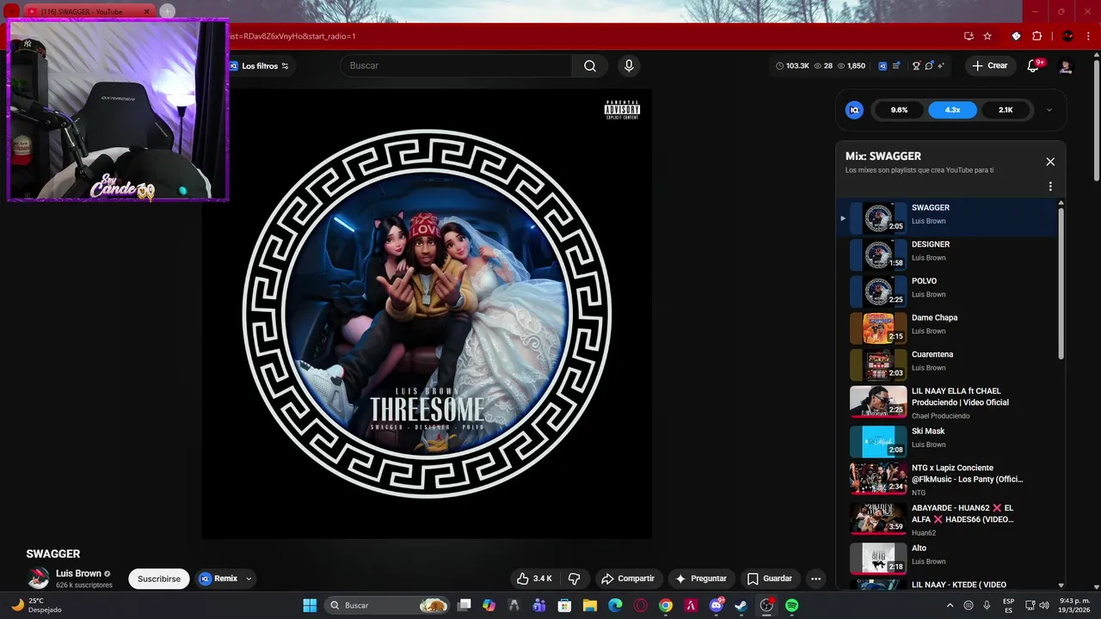Dislike the video with thumbs down
1101x619 pixels.
pyautogui.click(x=575, y=579)
